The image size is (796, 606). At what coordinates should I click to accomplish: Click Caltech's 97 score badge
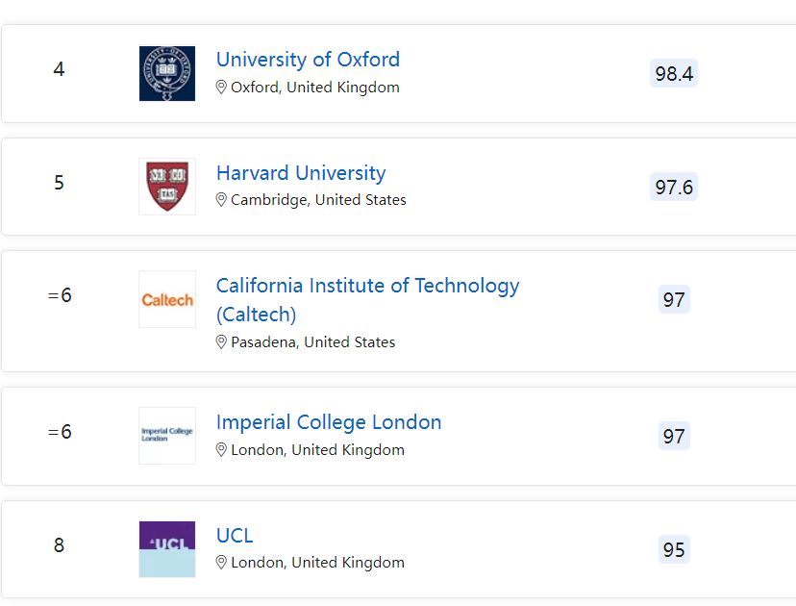click(674, 300)
